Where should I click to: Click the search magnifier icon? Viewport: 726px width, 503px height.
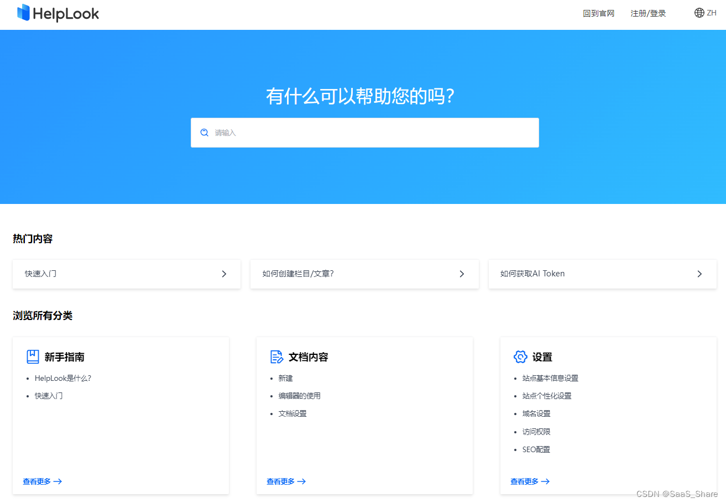click(x=205, y=133)
